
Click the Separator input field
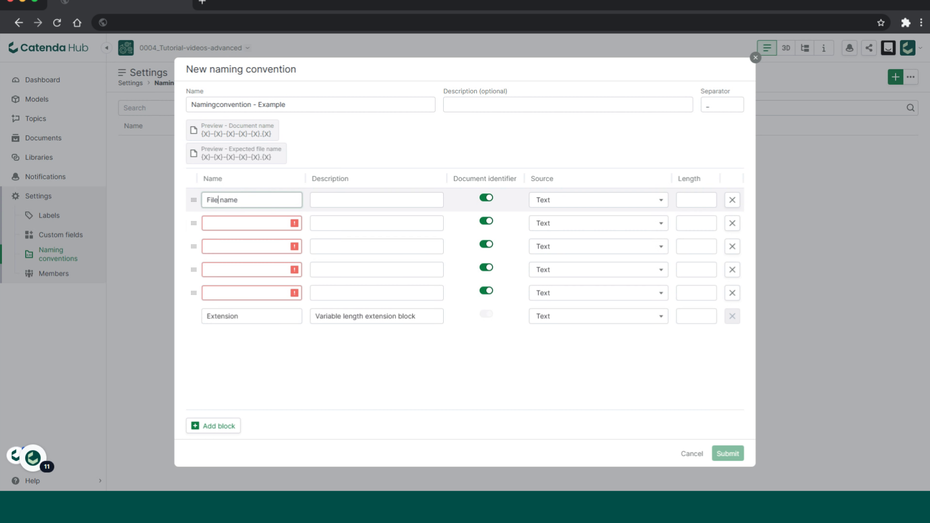coord(722,105)
